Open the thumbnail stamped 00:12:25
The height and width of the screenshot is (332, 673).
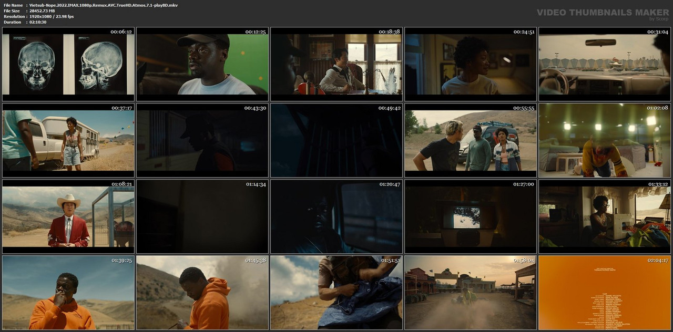(x=202, y=64)
